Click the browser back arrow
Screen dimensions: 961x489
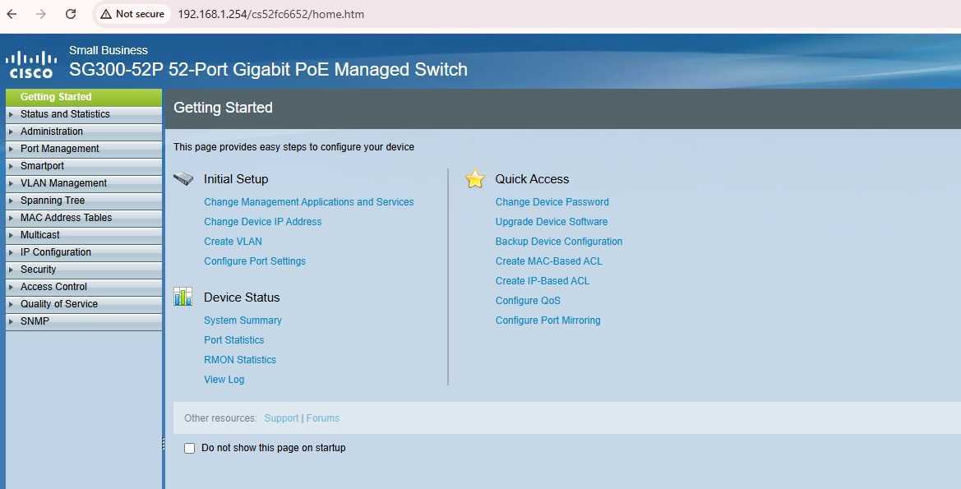tap(12, 13)
